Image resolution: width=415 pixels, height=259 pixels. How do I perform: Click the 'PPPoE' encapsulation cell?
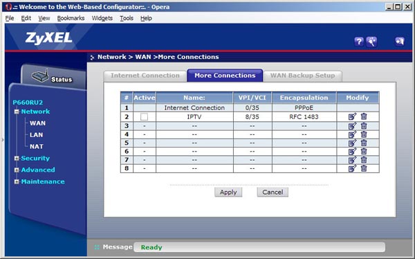pos(304,107)
